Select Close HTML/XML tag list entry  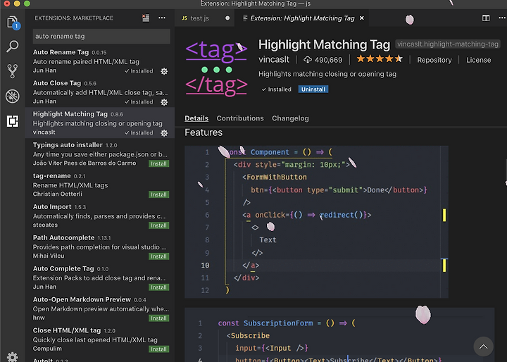tap(100, 339)
